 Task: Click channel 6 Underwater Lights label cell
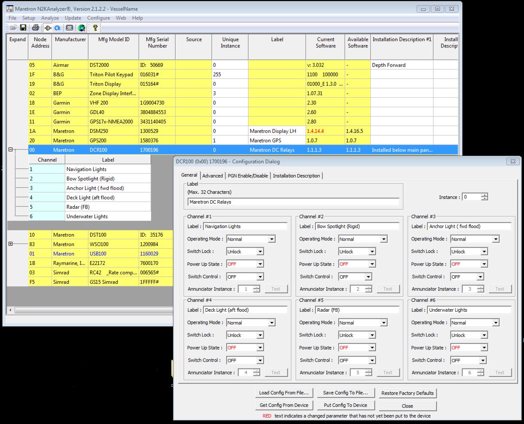pyautogui.click(x=108, y=217)
